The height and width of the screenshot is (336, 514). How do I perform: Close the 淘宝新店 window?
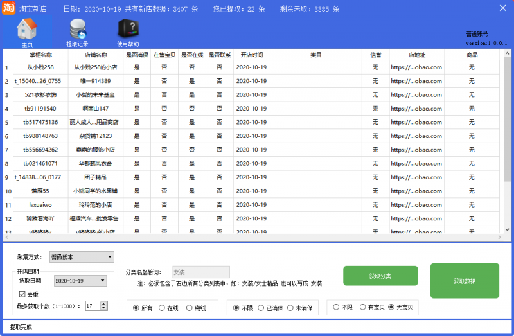pos(501,8)
